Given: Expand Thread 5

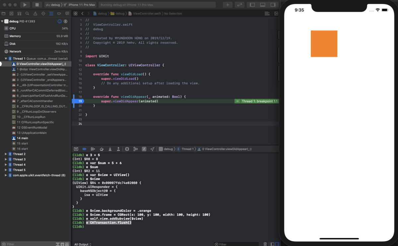Looking at the screenshot, I should click(x=6, y=170).
